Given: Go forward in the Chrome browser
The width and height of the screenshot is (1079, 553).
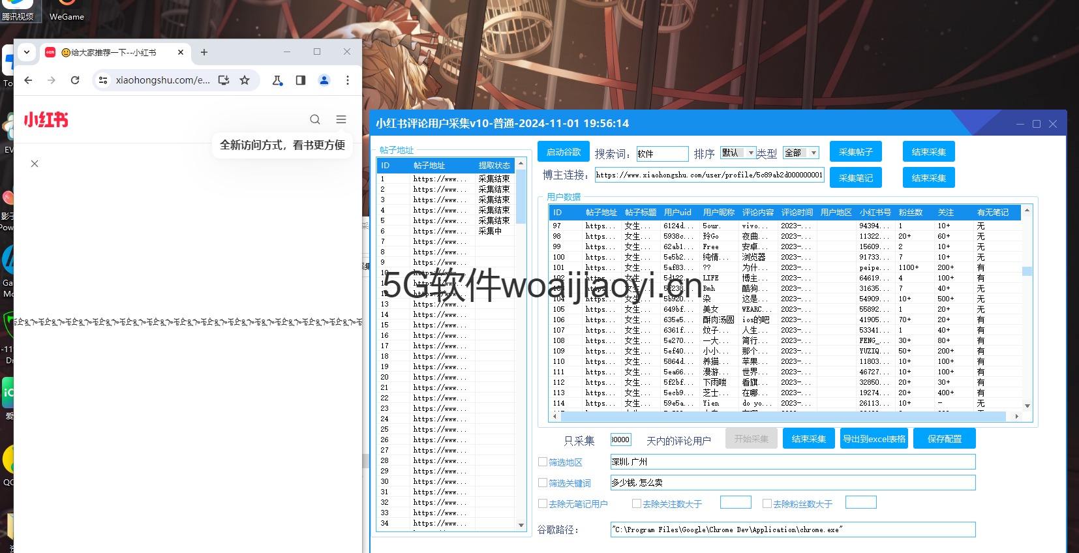Looking at the screenshot, I should pos(52,80).
